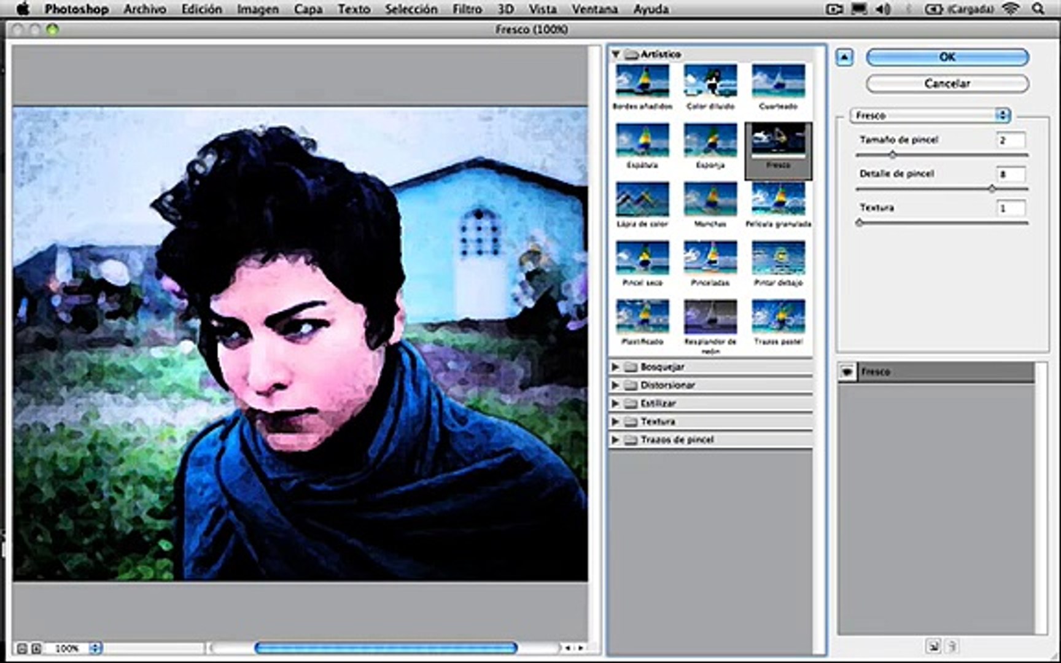Click the Tamaño de pincel value field

tap(1011, 140)
